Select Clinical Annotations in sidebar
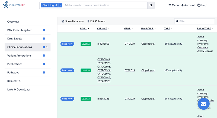This screenshot has width=217, height=118. [x=28, y=47]
